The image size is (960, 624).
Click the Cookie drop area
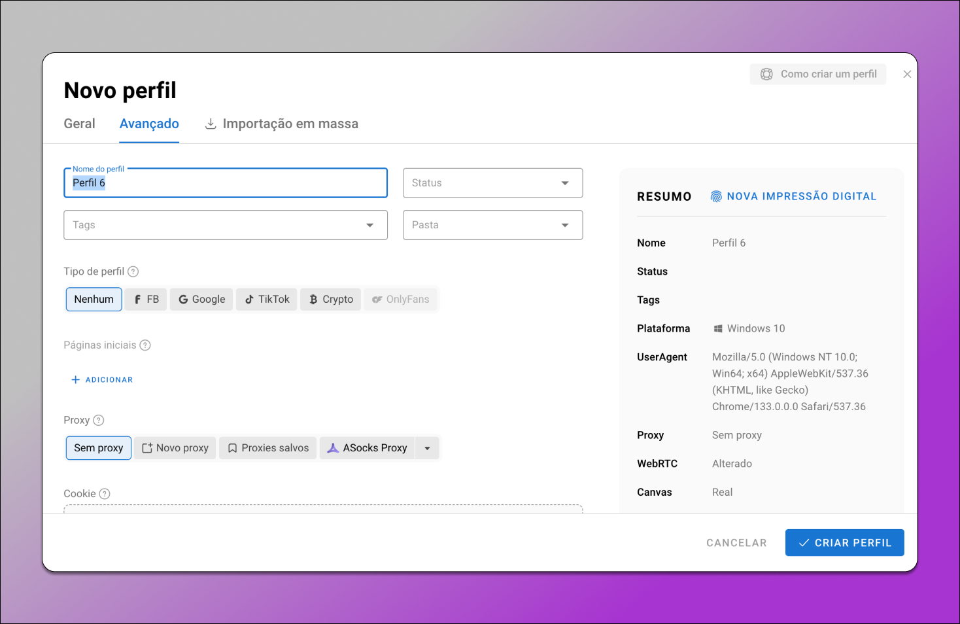(x=323, y=509)
